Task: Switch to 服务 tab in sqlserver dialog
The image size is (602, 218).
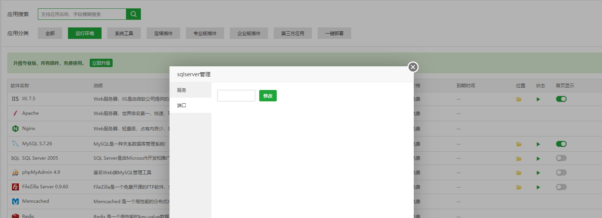Action: coord(190,90)
